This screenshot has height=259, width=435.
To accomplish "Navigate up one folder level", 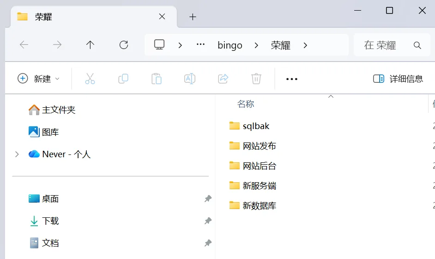I will click(x=90, y=45).
